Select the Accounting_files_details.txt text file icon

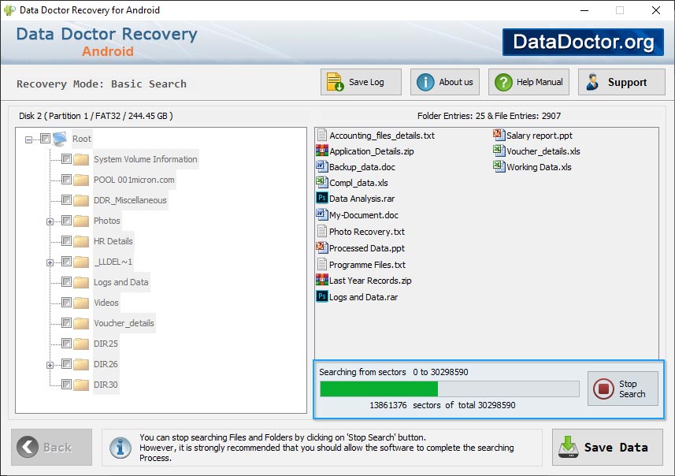pyautogui.click(x=322, y=135)
